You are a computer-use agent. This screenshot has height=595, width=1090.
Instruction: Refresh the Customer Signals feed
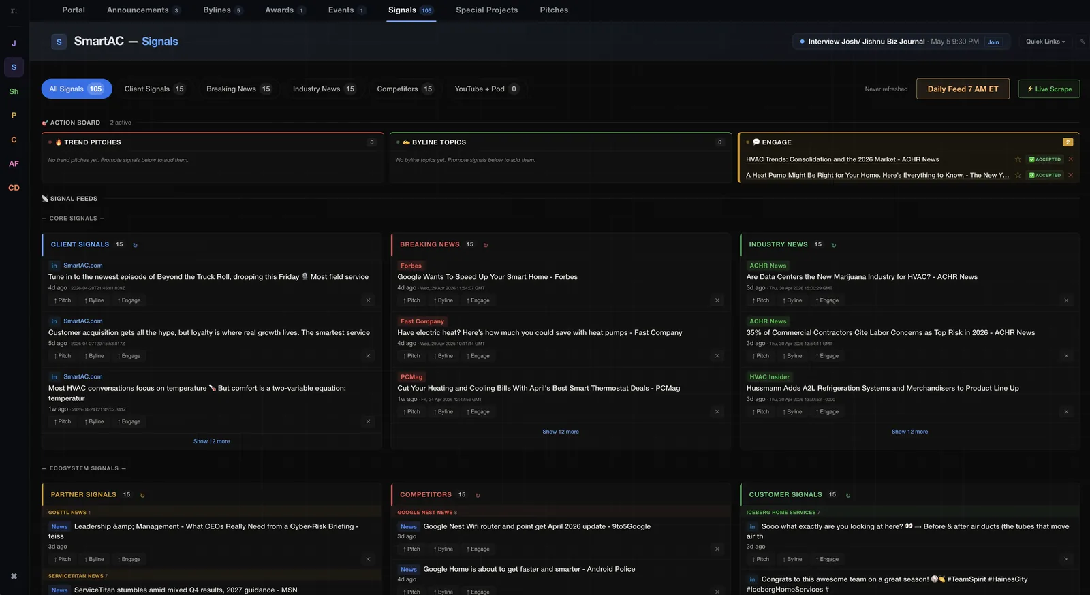pos(848,495)
